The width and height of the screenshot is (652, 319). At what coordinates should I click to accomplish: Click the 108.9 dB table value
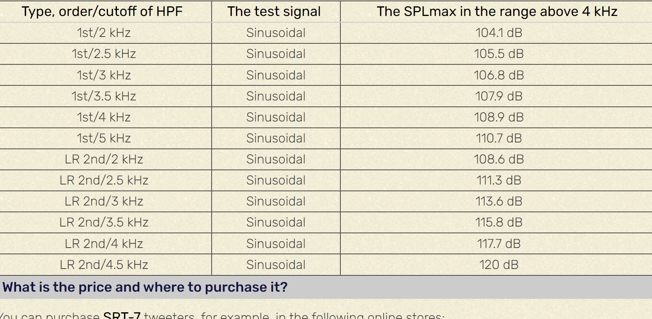coord(499,117)
